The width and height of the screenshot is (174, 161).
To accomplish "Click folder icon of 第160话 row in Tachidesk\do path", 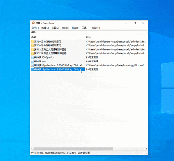I will 33,42.
